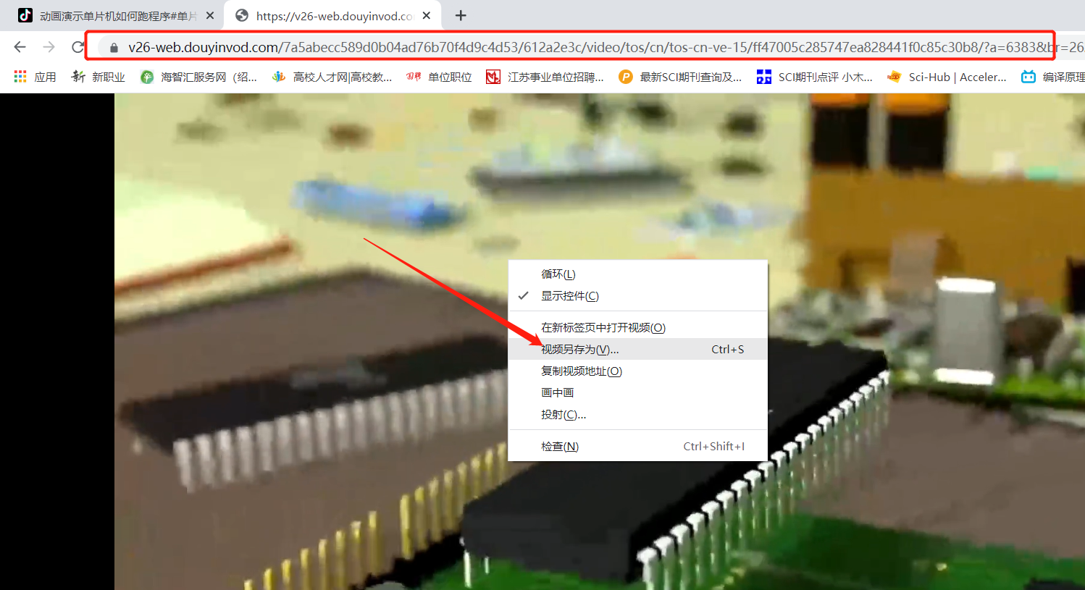Choose 复制视频地址(O) in the context menu
1085x590 pixels.
[x=637, y=371]
